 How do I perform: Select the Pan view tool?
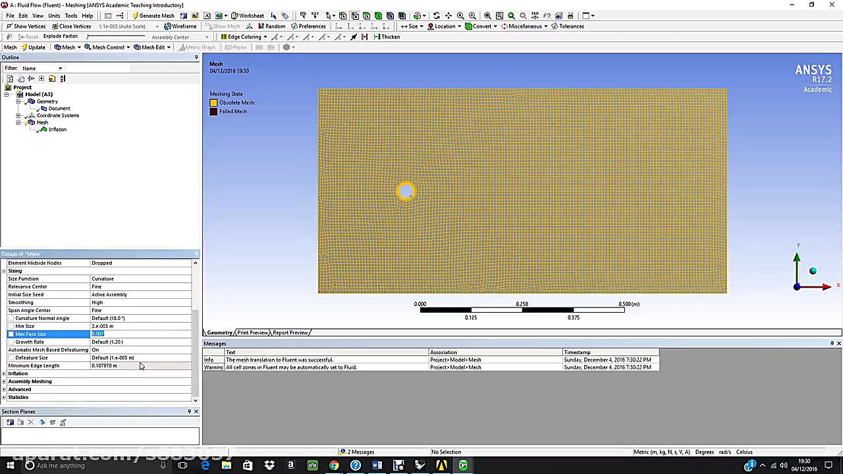click(449, 15)
